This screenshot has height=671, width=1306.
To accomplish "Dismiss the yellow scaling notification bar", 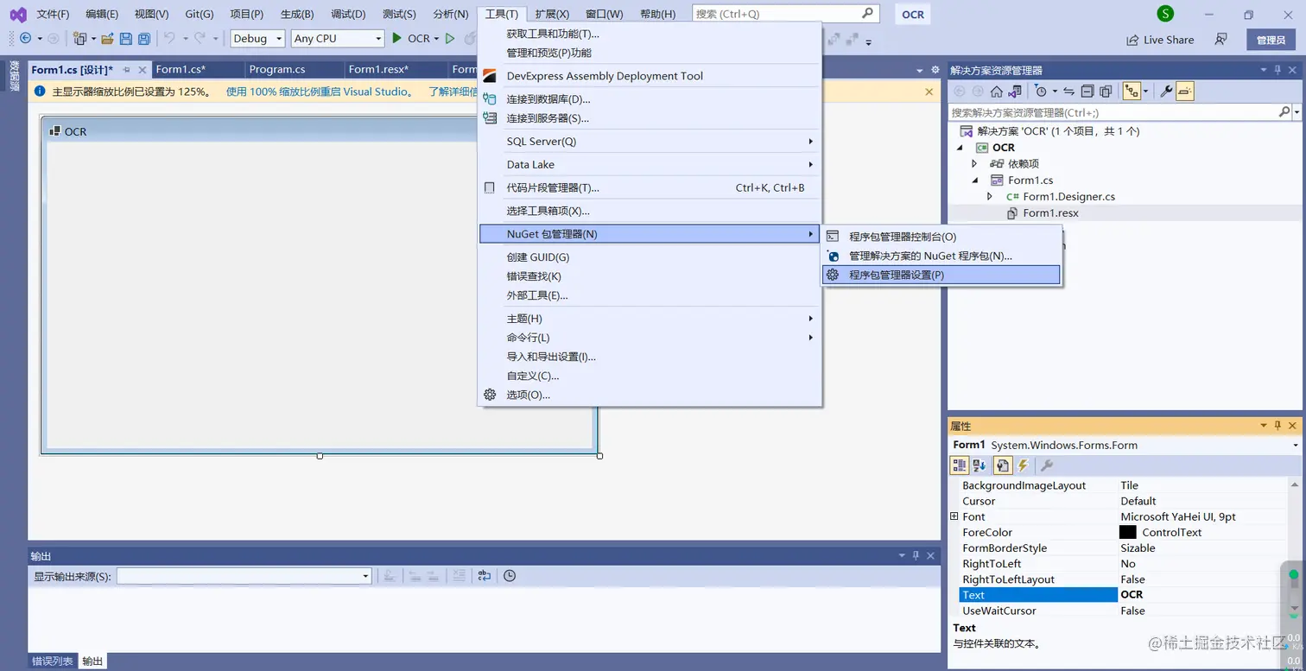I will point(929,92).
